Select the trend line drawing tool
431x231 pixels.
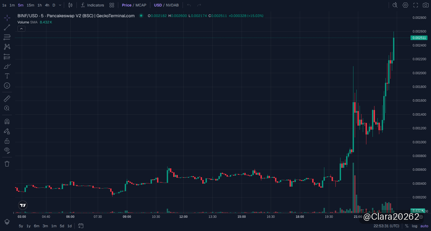coord(7,27)
